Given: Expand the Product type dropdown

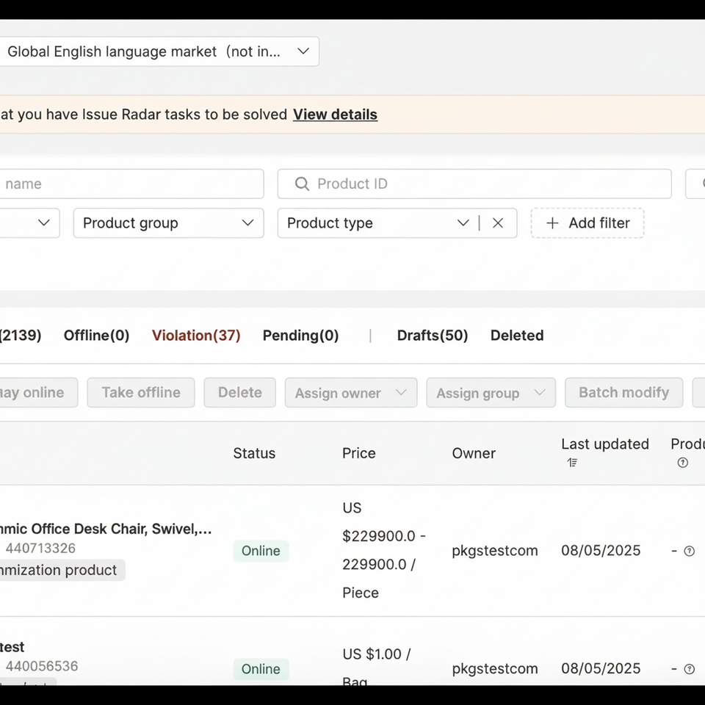Looking at the screenshot, I should tap(463, 223).
